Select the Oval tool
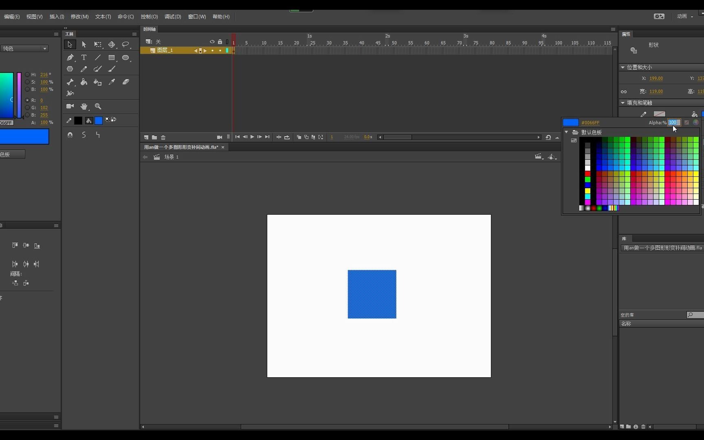 tap(125, 57)
